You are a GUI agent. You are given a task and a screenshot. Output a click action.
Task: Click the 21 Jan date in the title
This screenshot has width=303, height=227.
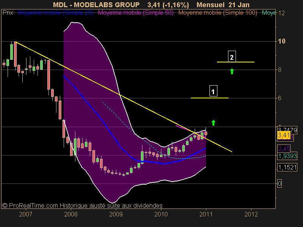click(239, 5)
